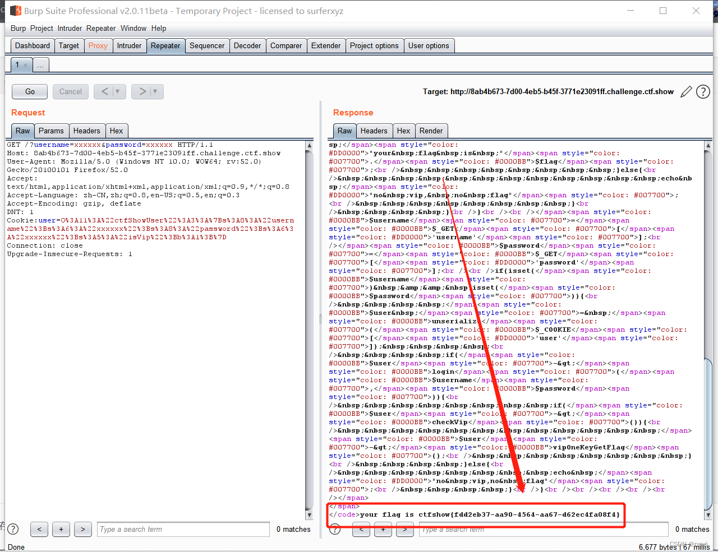Click the plus button in response search
Viewport: 718px width, 552px height.
(383, 529)
